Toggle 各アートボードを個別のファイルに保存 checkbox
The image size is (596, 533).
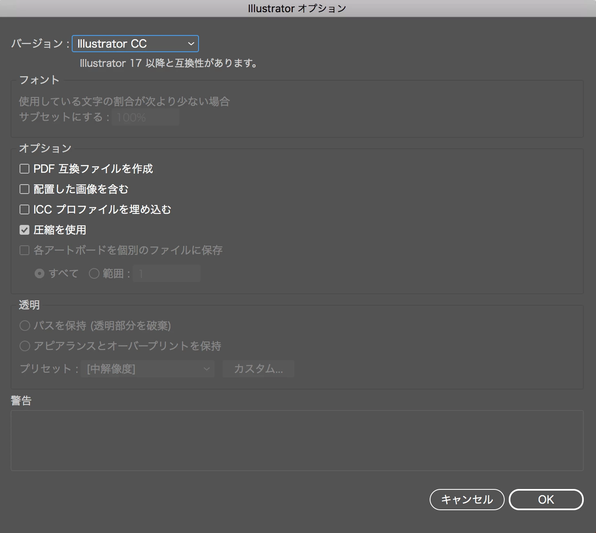24,250
